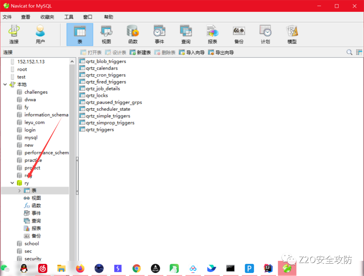Open the 用户 (User) manager icon
The image size is (364, 276).
pyautogui.click(x=40, y=34)
